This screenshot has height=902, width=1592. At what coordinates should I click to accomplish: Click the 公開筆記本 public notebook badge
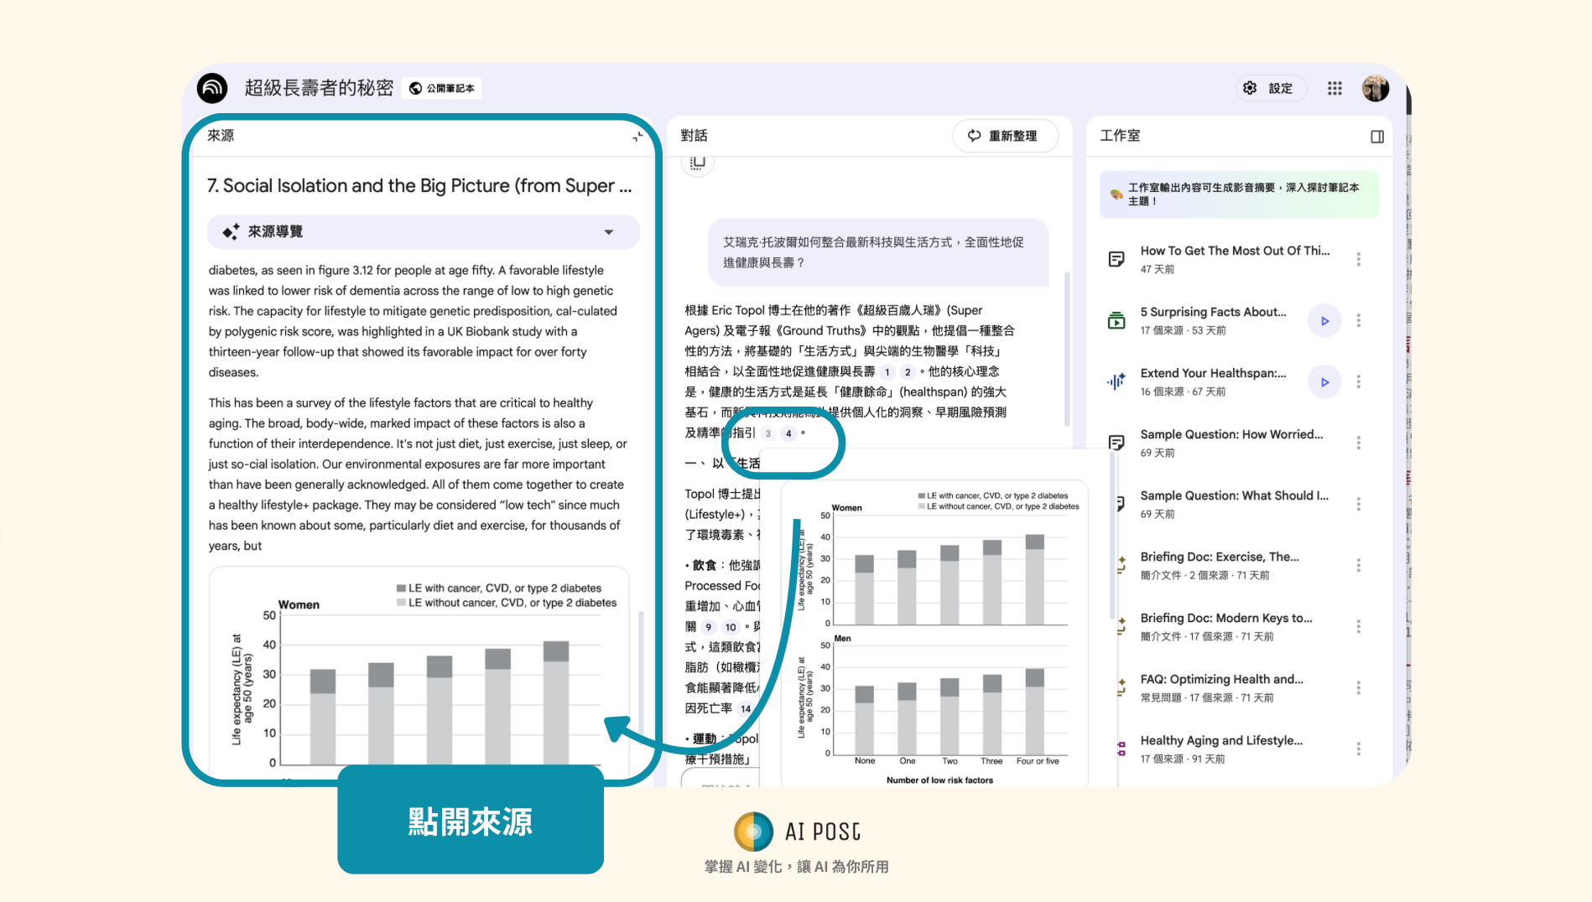tap(442, 88)
